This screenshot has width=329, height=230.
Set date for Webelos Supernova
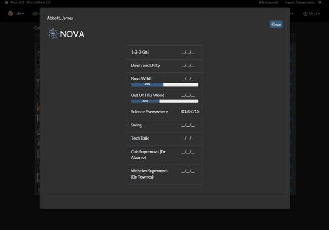(188, 171)
